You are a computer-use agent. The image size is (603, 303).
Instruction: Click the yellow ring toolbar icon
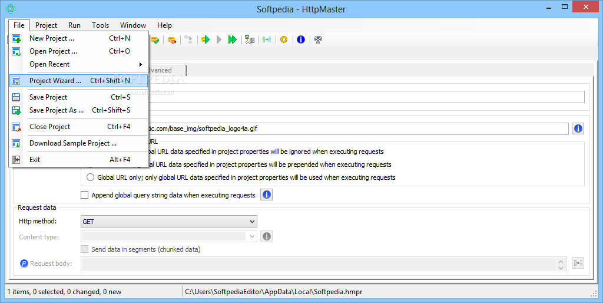pos(284,39)
